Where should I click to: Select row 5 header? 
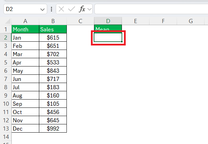(6, 62)
